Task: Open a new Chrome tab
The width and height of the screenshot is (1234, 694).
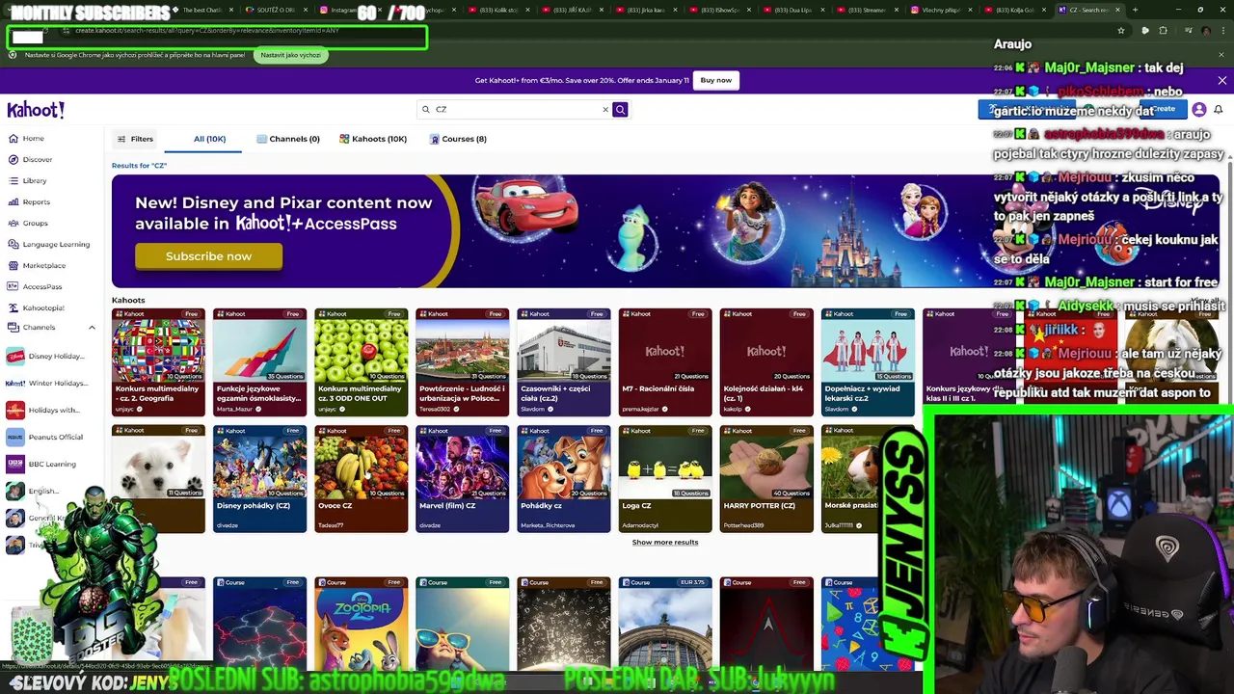Action: coord(1135,10)
